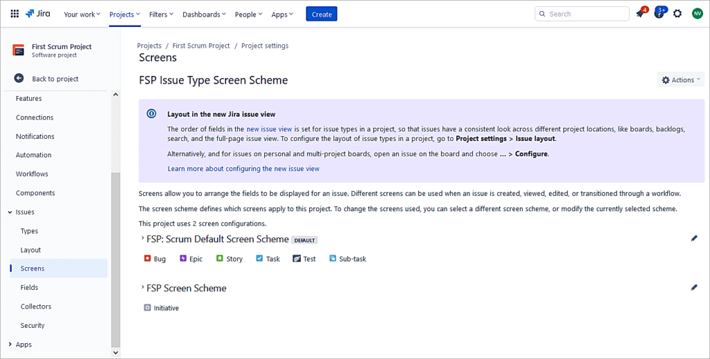Expand the Apps sidebar group
The height and width of the screenshot is (359, 710).
[10, 344]
